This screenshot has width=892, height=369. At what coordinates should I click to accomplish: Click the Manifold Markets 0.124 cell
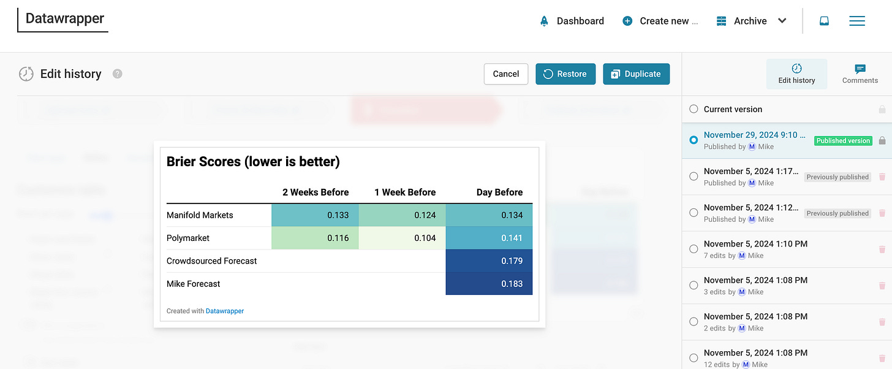(402, 215)
